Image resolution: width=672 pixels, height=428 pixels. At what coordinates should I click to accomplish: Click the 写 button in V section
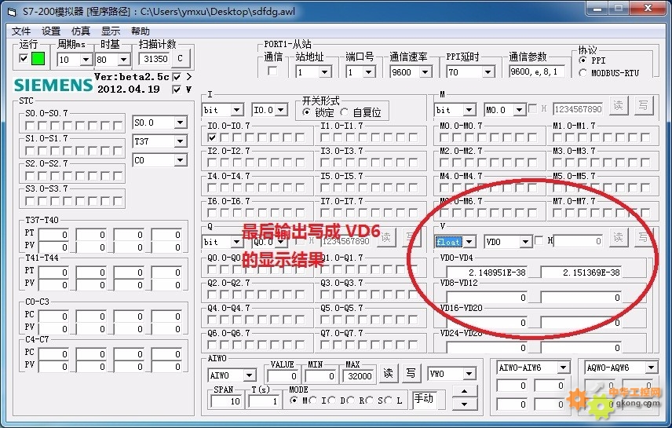pyautogui.click(x=643, y=238)
